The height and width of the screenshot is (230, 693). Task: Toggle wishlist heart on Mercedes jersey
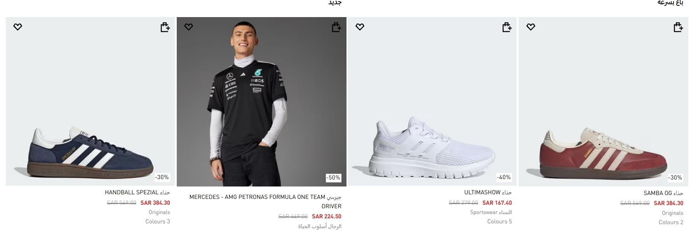pyautogui.click(x=188, y=27)
